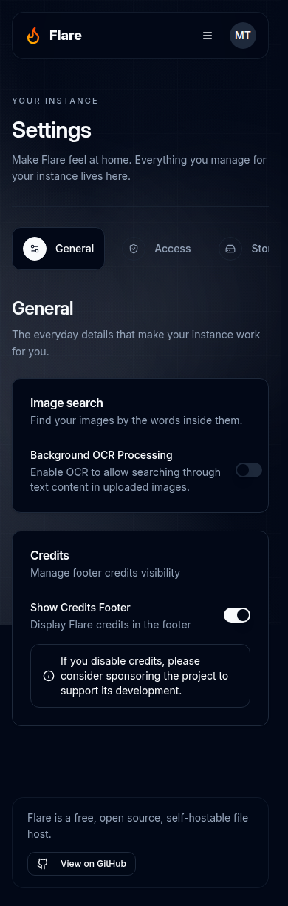Click the Flare flame logo icon
Viewport: 288px width, 906px height.
tap(33, 36)
